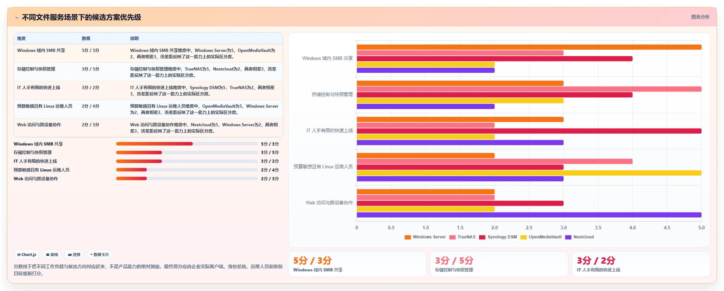This screenshot has width=724, height=291.
Task: Select the 表格 tag chip
Action: point(52,255)
